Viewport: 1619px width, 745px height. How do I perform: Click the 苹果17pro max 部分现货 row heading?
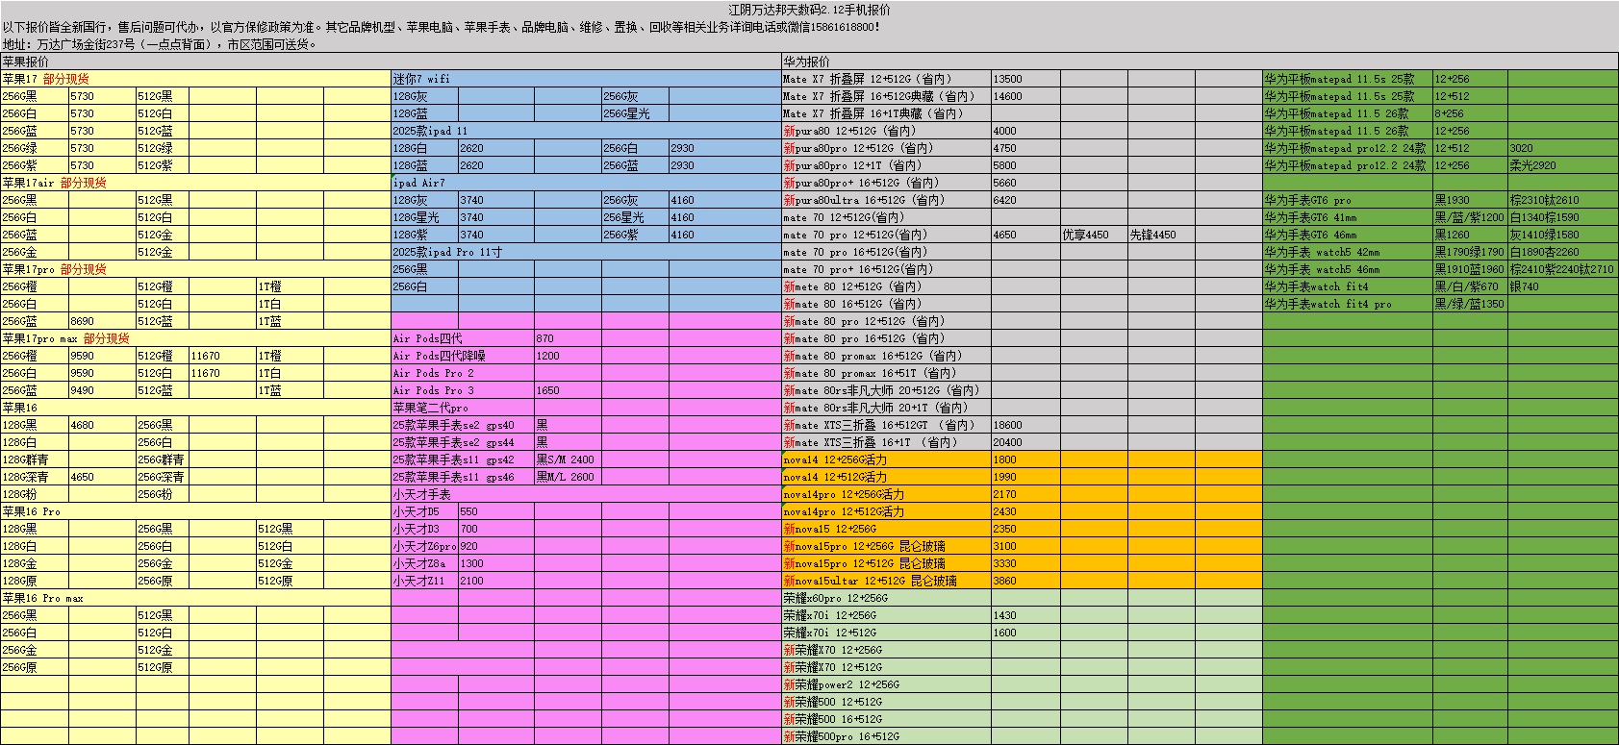(65, 338)
